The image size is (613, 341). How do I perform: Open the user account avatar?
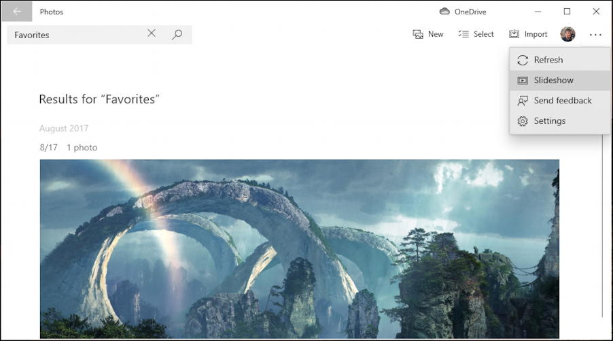tap(567, 34)
